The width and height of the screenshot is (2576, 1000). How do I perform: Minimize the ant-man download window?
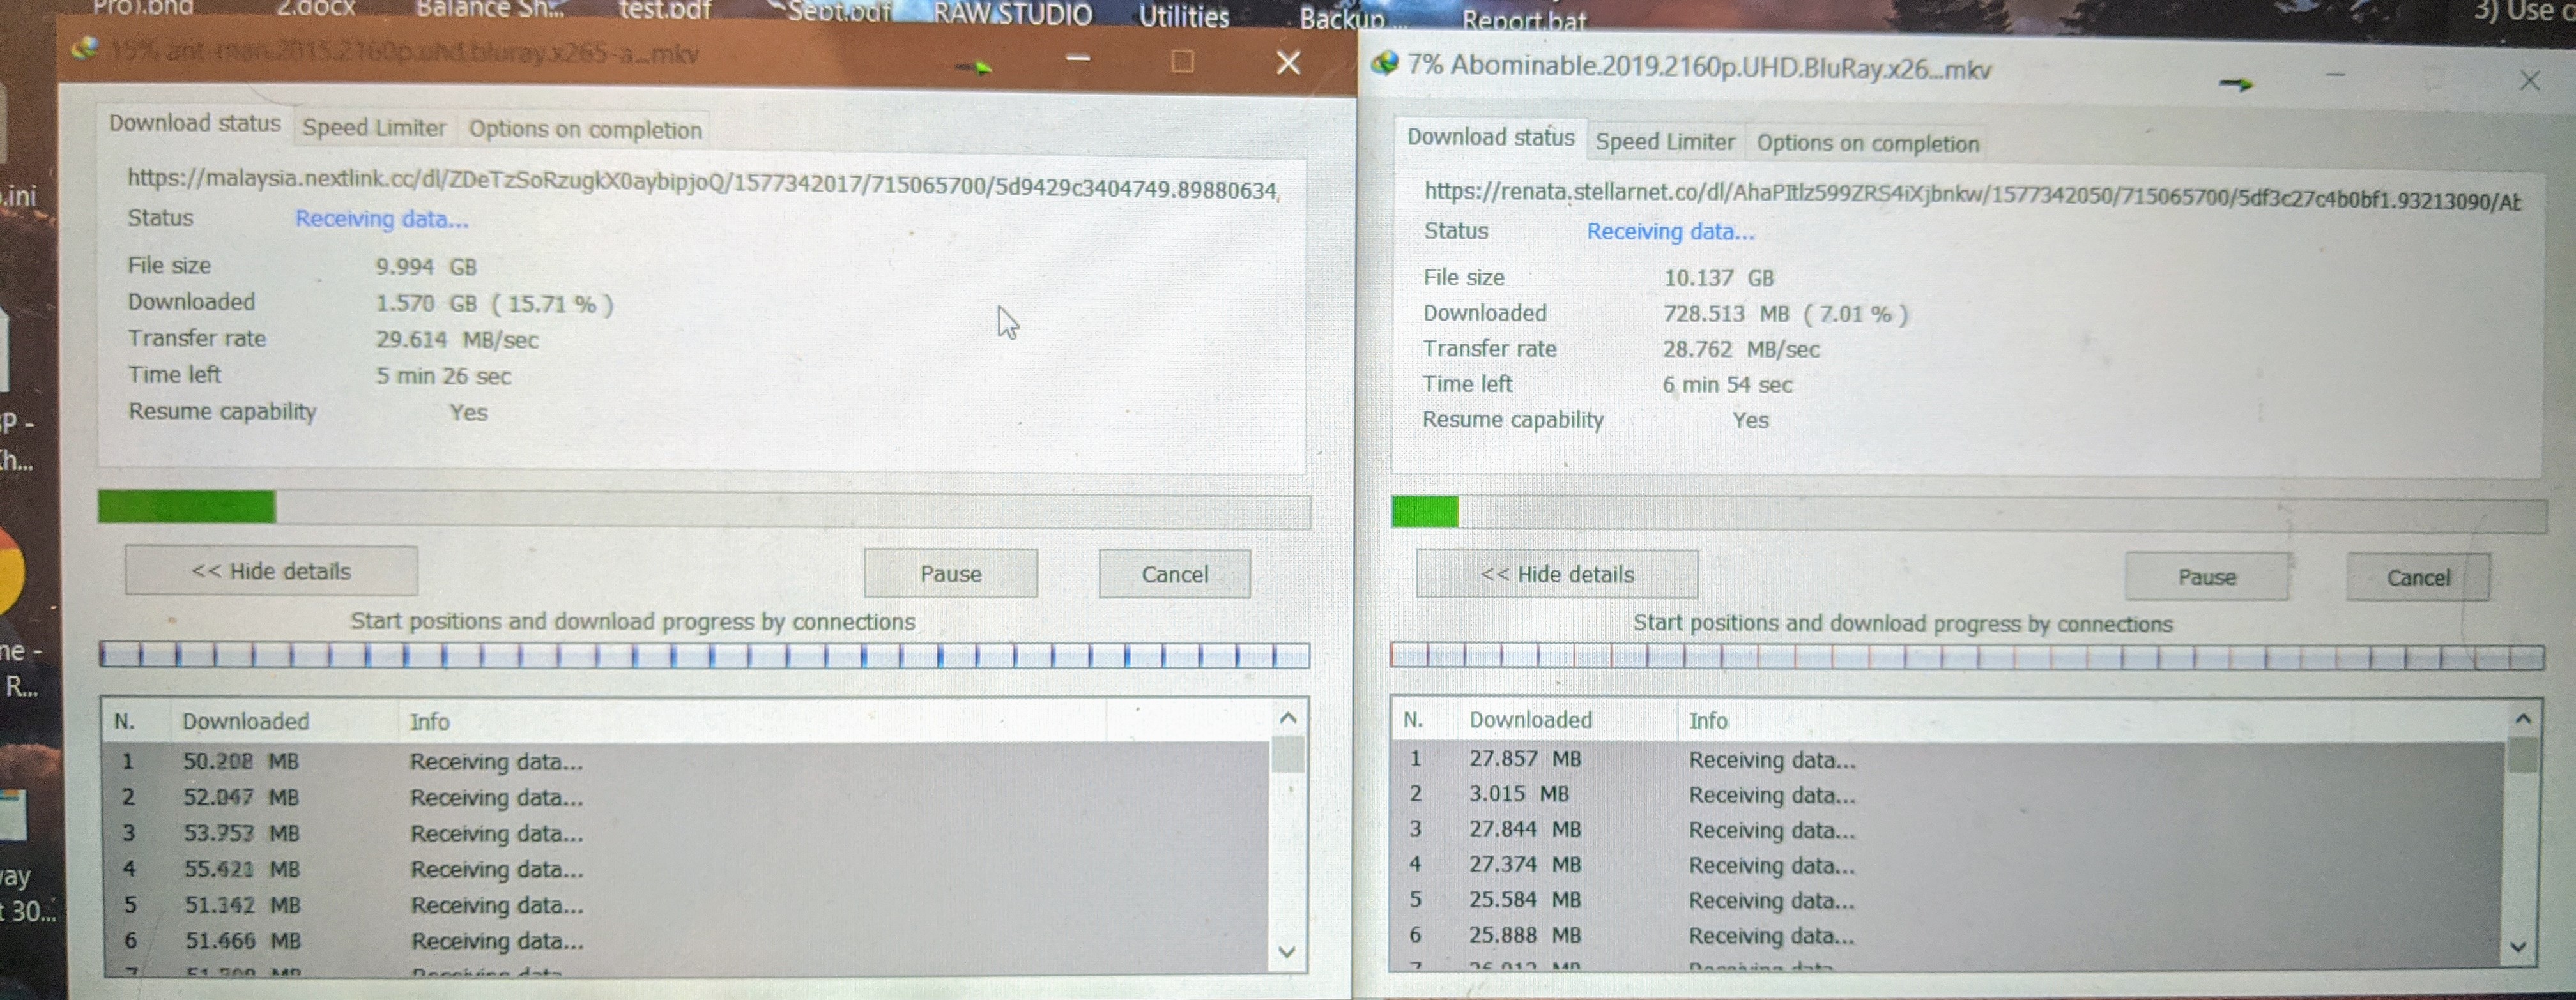[1077, 60]
